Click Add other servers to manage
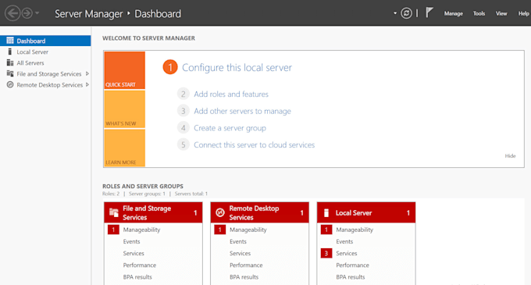 coord(242,111)
